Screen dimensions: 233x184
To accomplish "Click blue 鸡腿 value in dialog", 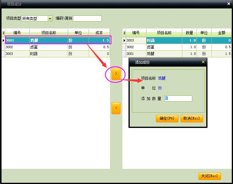I will click(162, 78).
